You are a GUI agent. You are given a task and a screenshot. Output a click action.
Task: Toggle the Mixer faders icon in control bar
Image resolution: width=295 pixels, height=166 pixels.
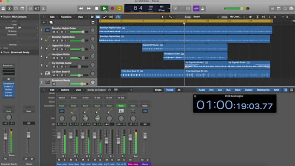click(x=37, y=9)
